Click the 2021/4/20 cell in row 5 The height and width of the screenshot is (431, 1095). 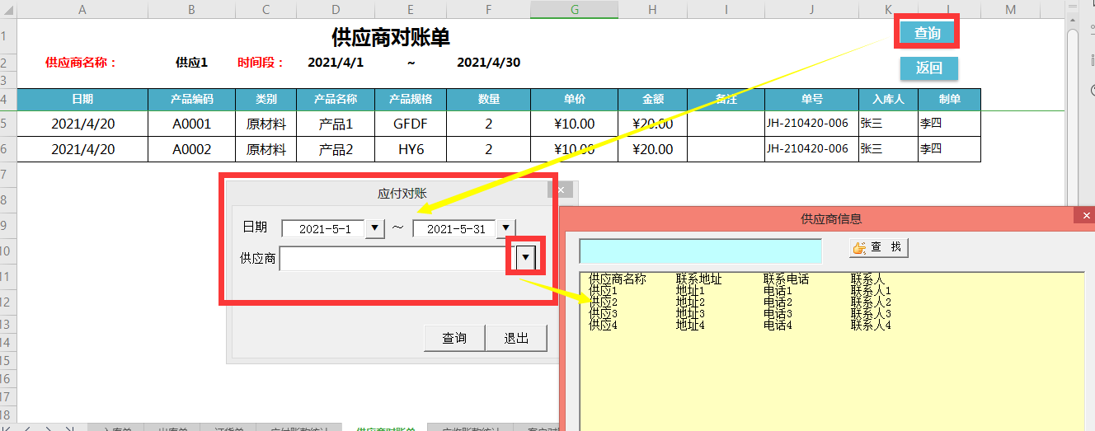pyautogui.click(x=82, y=124)
